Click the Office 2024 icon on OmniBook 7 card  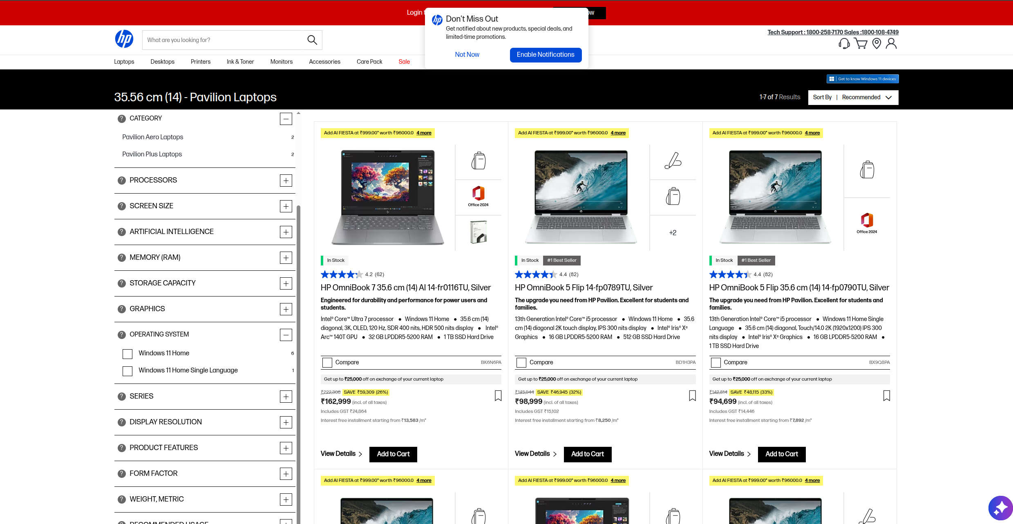tap(478, 196)
